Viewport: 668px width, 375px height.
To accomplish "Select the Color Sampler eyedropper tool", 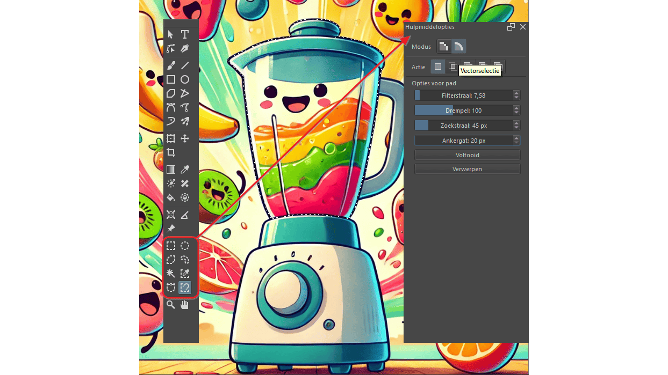I will (185, 170).
